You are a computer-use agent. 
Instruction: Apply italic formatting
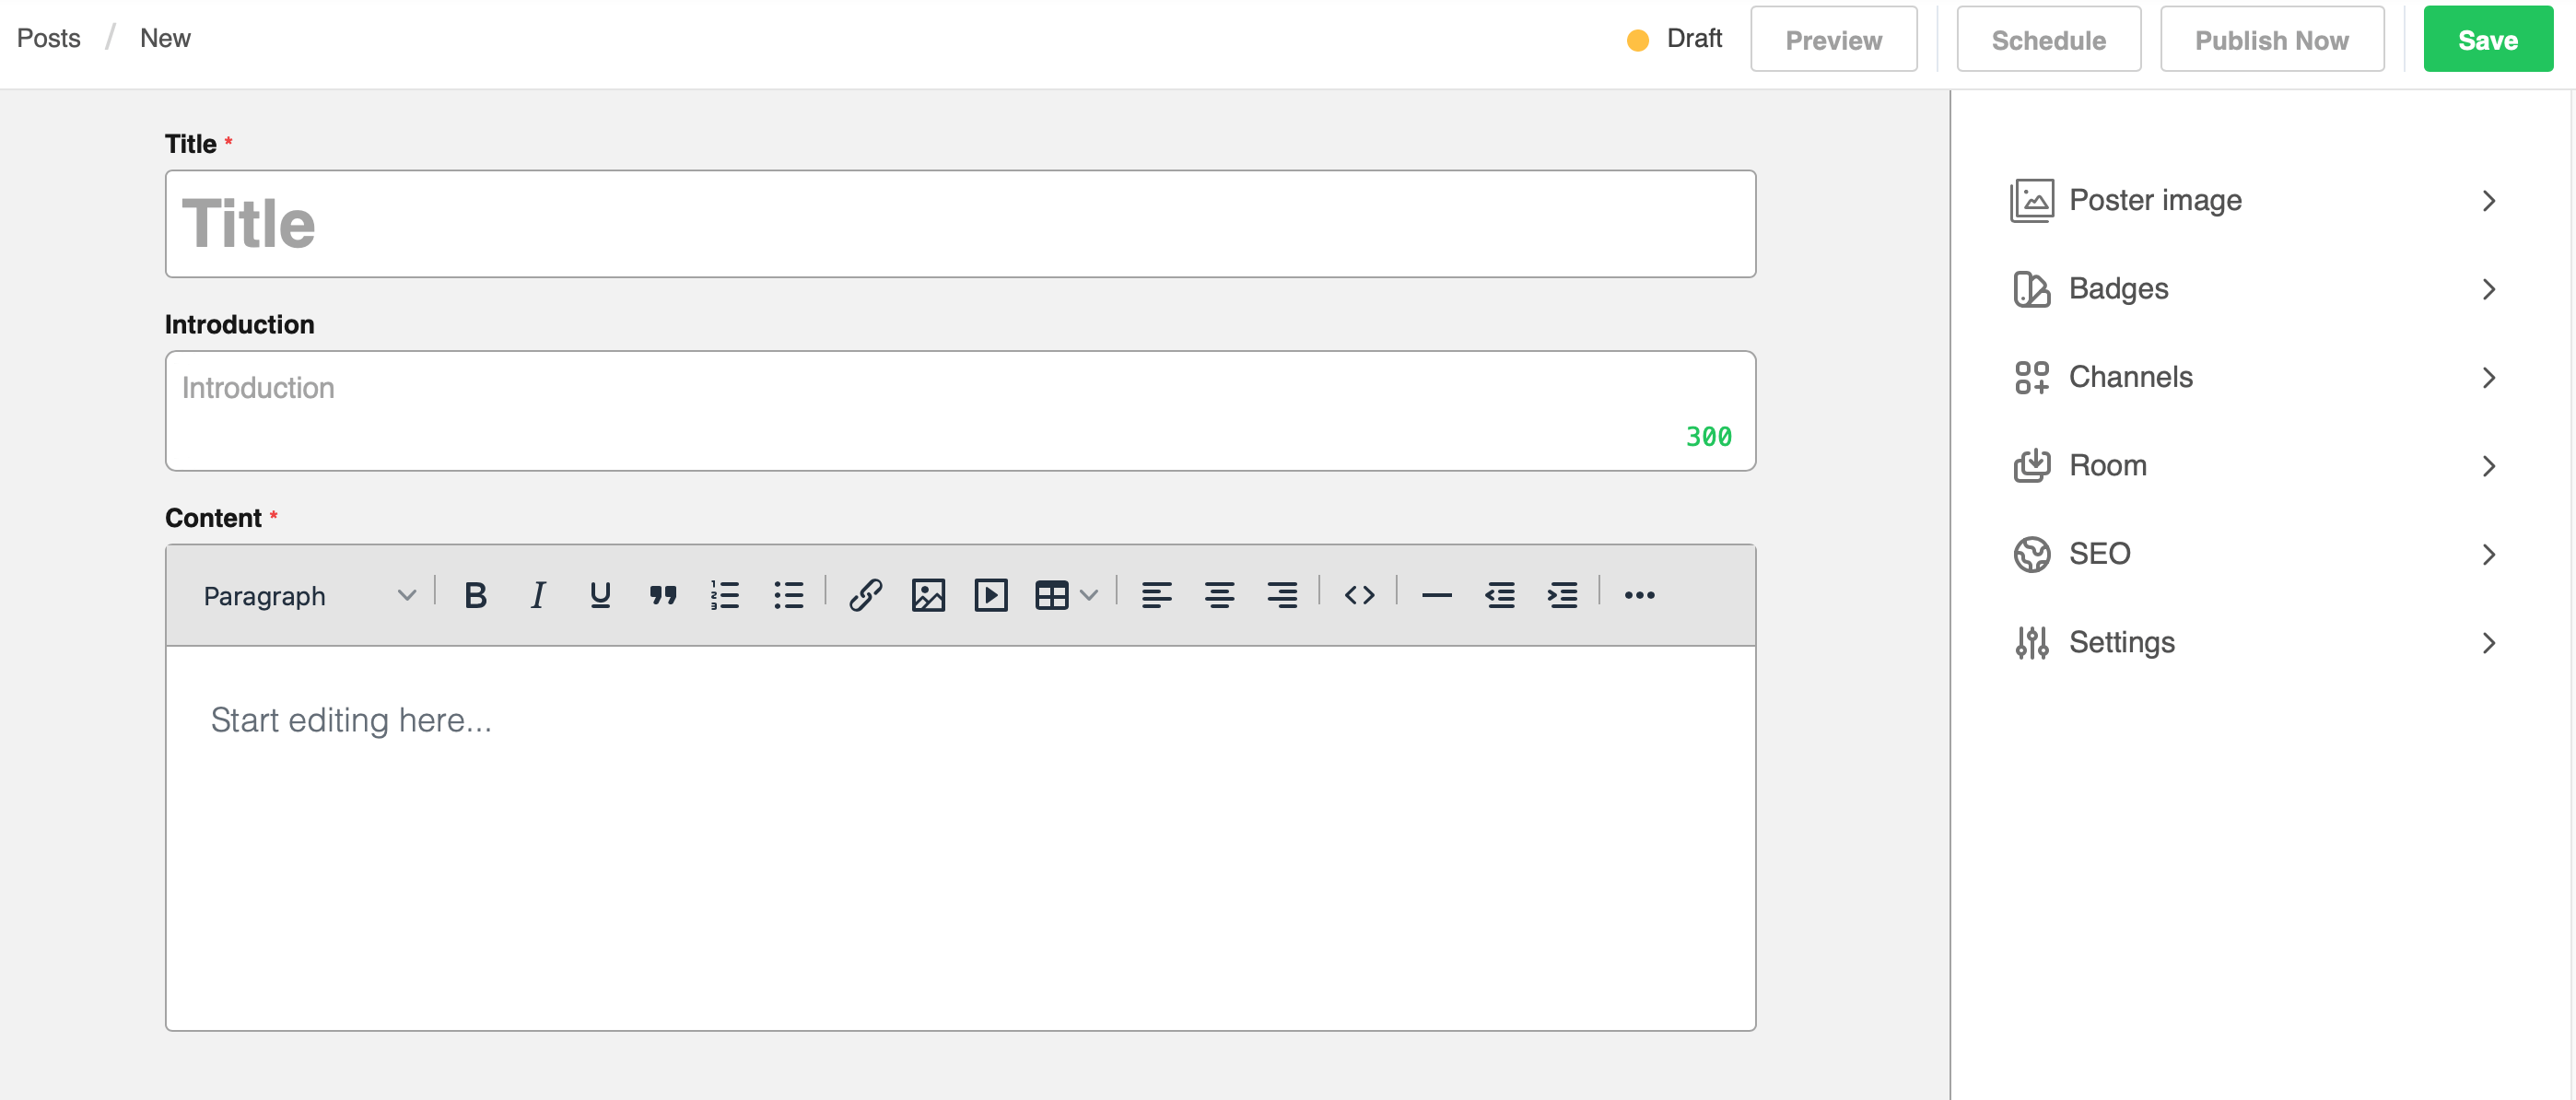(537, 596)
